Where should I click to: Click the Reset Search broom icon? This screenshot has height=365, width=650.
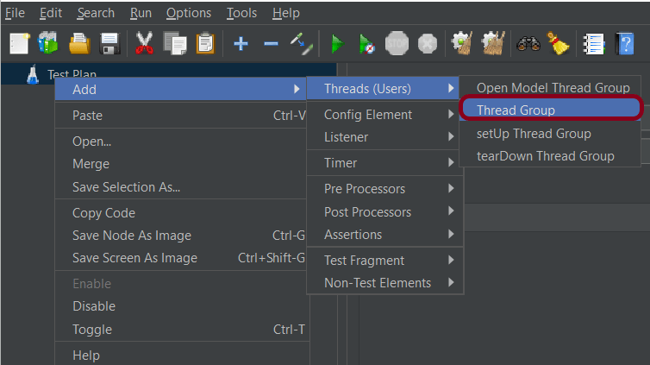558,43
